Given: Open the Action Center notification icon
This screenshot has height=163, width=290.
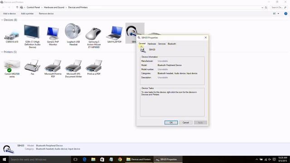Looking at the screenshot, I should [274, 159].
